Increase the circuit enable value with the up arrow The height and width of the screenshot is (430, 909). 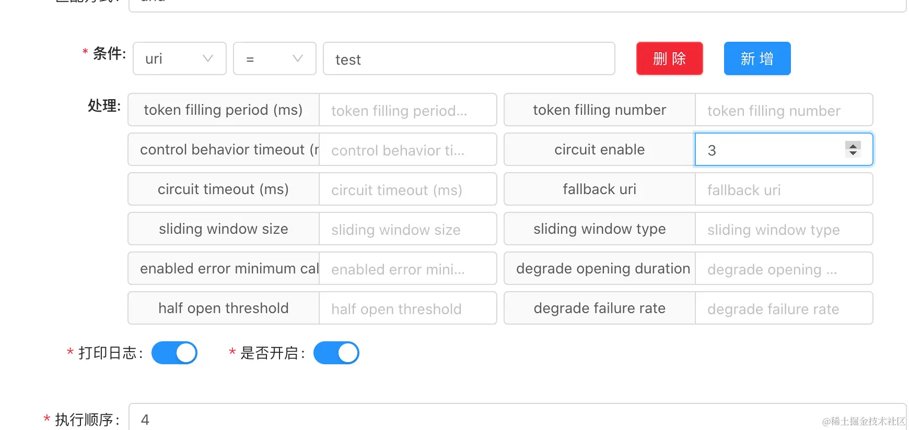(853, 146)
